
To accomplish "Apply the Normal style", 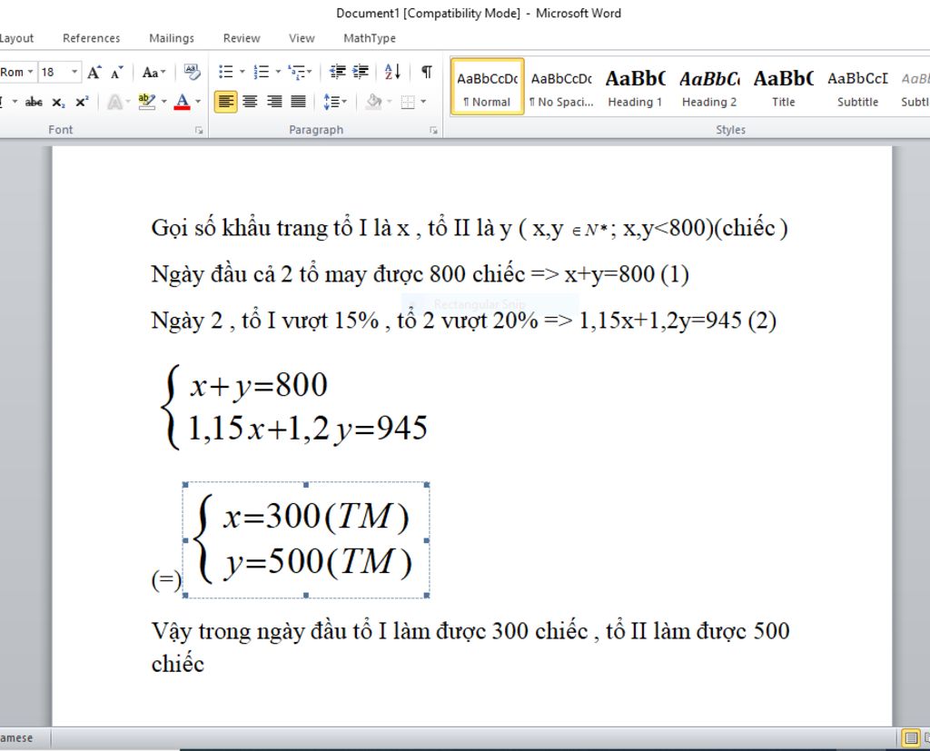I will [x=488, y=86].
